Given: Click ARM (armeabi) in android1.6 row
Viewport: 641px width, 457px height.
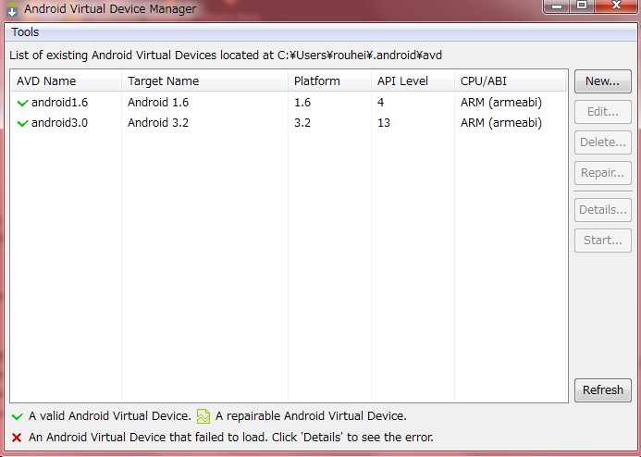Looking at the screenshot, I should (501, 102).
